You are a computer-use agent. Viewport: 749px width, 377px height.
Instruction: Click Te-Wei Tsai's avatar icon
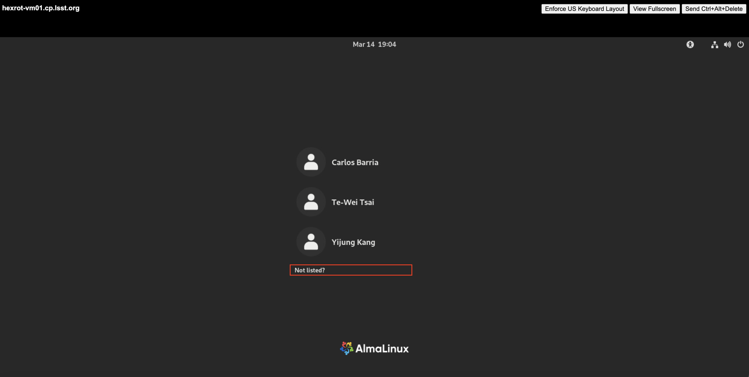coord(311,202)
